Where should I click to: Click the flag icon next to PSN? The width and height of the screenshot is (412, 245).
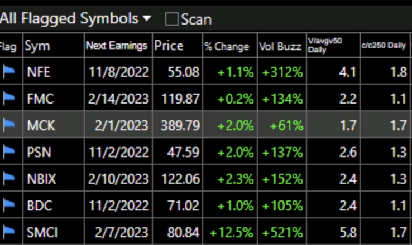[9, 151]
